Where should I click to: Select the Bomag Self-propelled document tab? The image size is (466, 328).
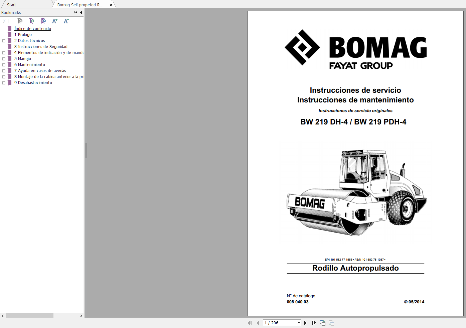(80, 5)
